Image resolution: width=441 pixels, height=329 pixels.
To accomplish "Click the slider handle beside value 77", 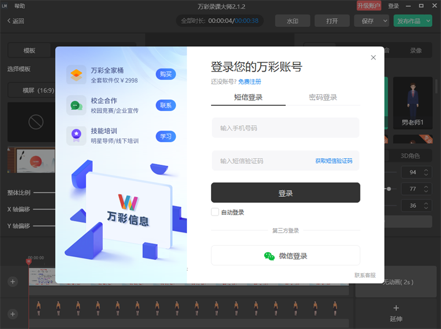I will click(389, 188).
